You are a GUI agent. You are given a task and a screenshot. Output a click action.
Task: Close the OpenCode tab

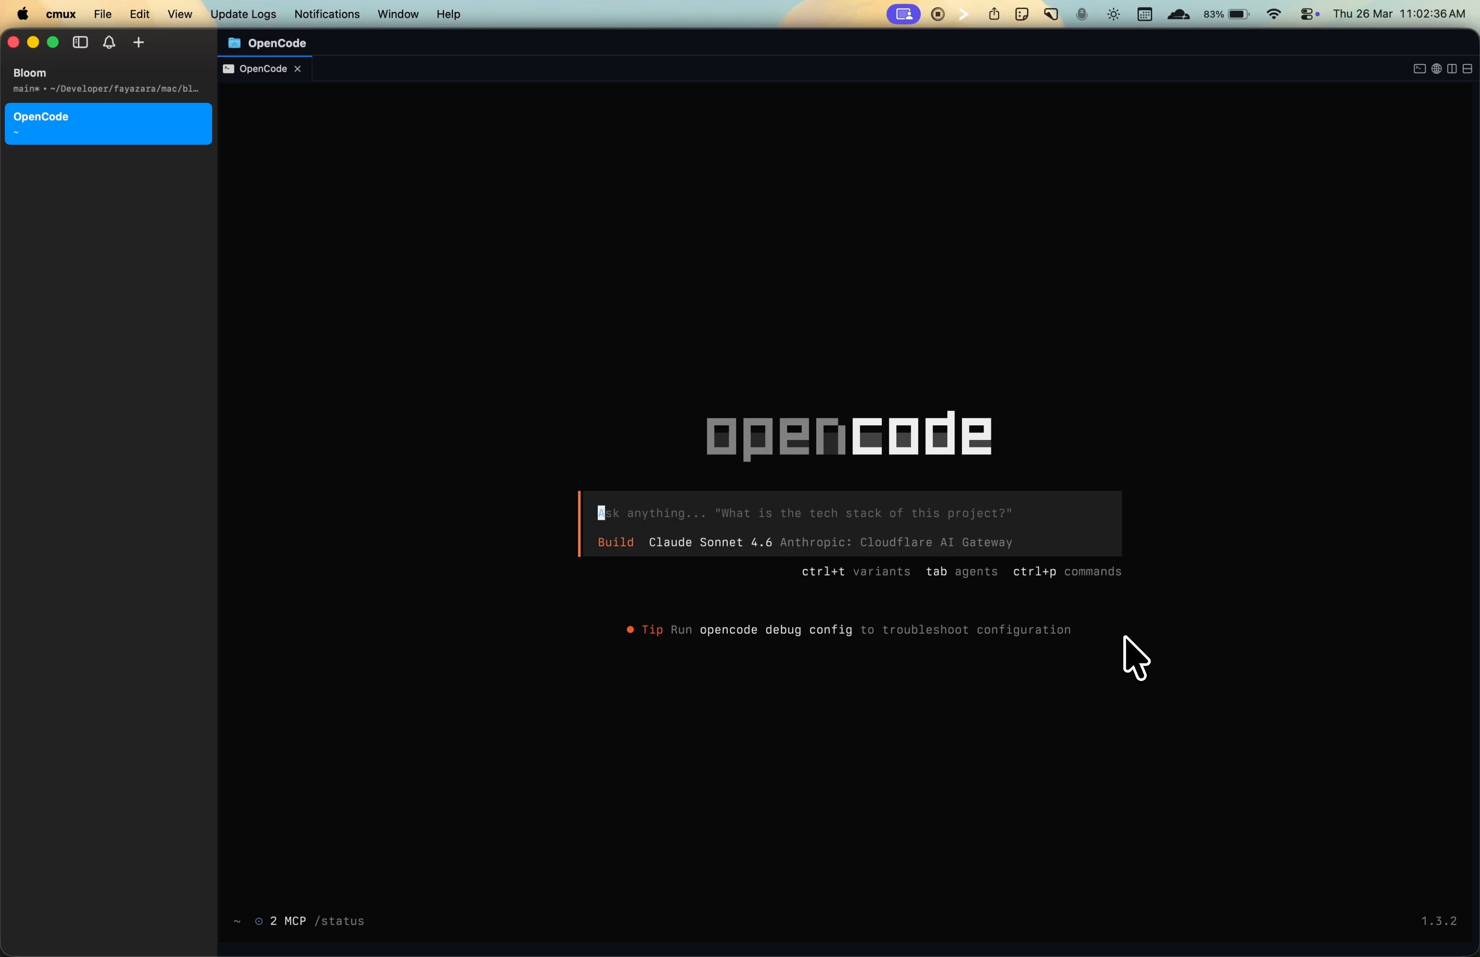pyautogui.click(x=298, y=69)
